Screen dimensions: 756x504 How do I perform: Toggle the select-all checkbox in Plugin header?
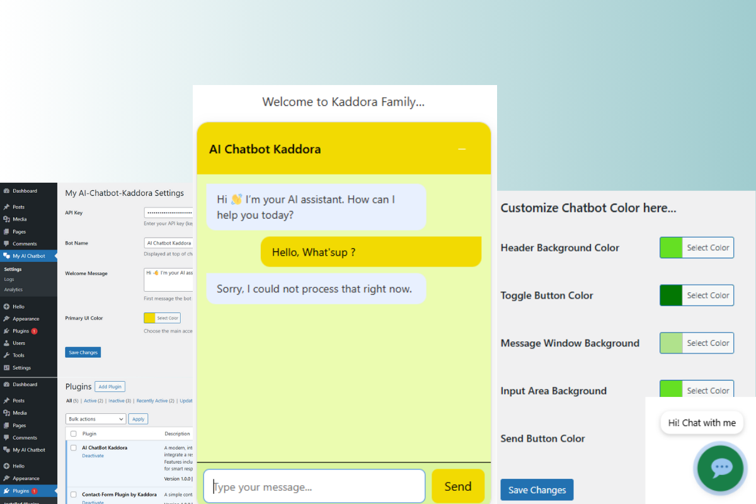point(74,433)
